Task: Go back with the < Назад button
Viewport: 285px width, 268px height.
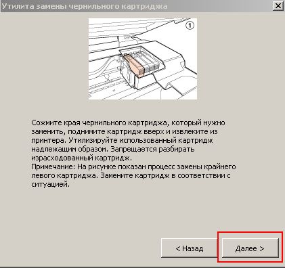Action: coord(190,248)
